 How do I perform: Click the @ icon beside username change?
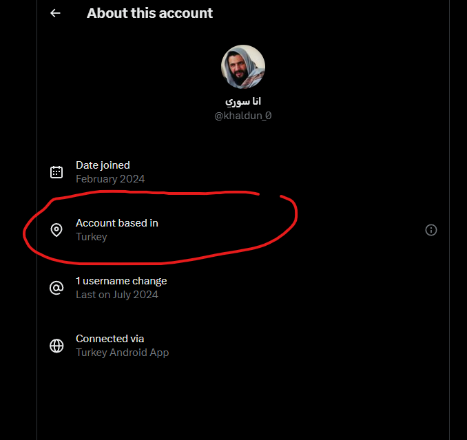pyautogui.click(x=56, y=288)
